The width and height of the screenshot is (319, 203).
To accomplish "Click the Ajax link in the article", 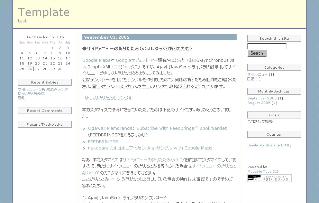I will pyautogui.click(x=191, y=60).
